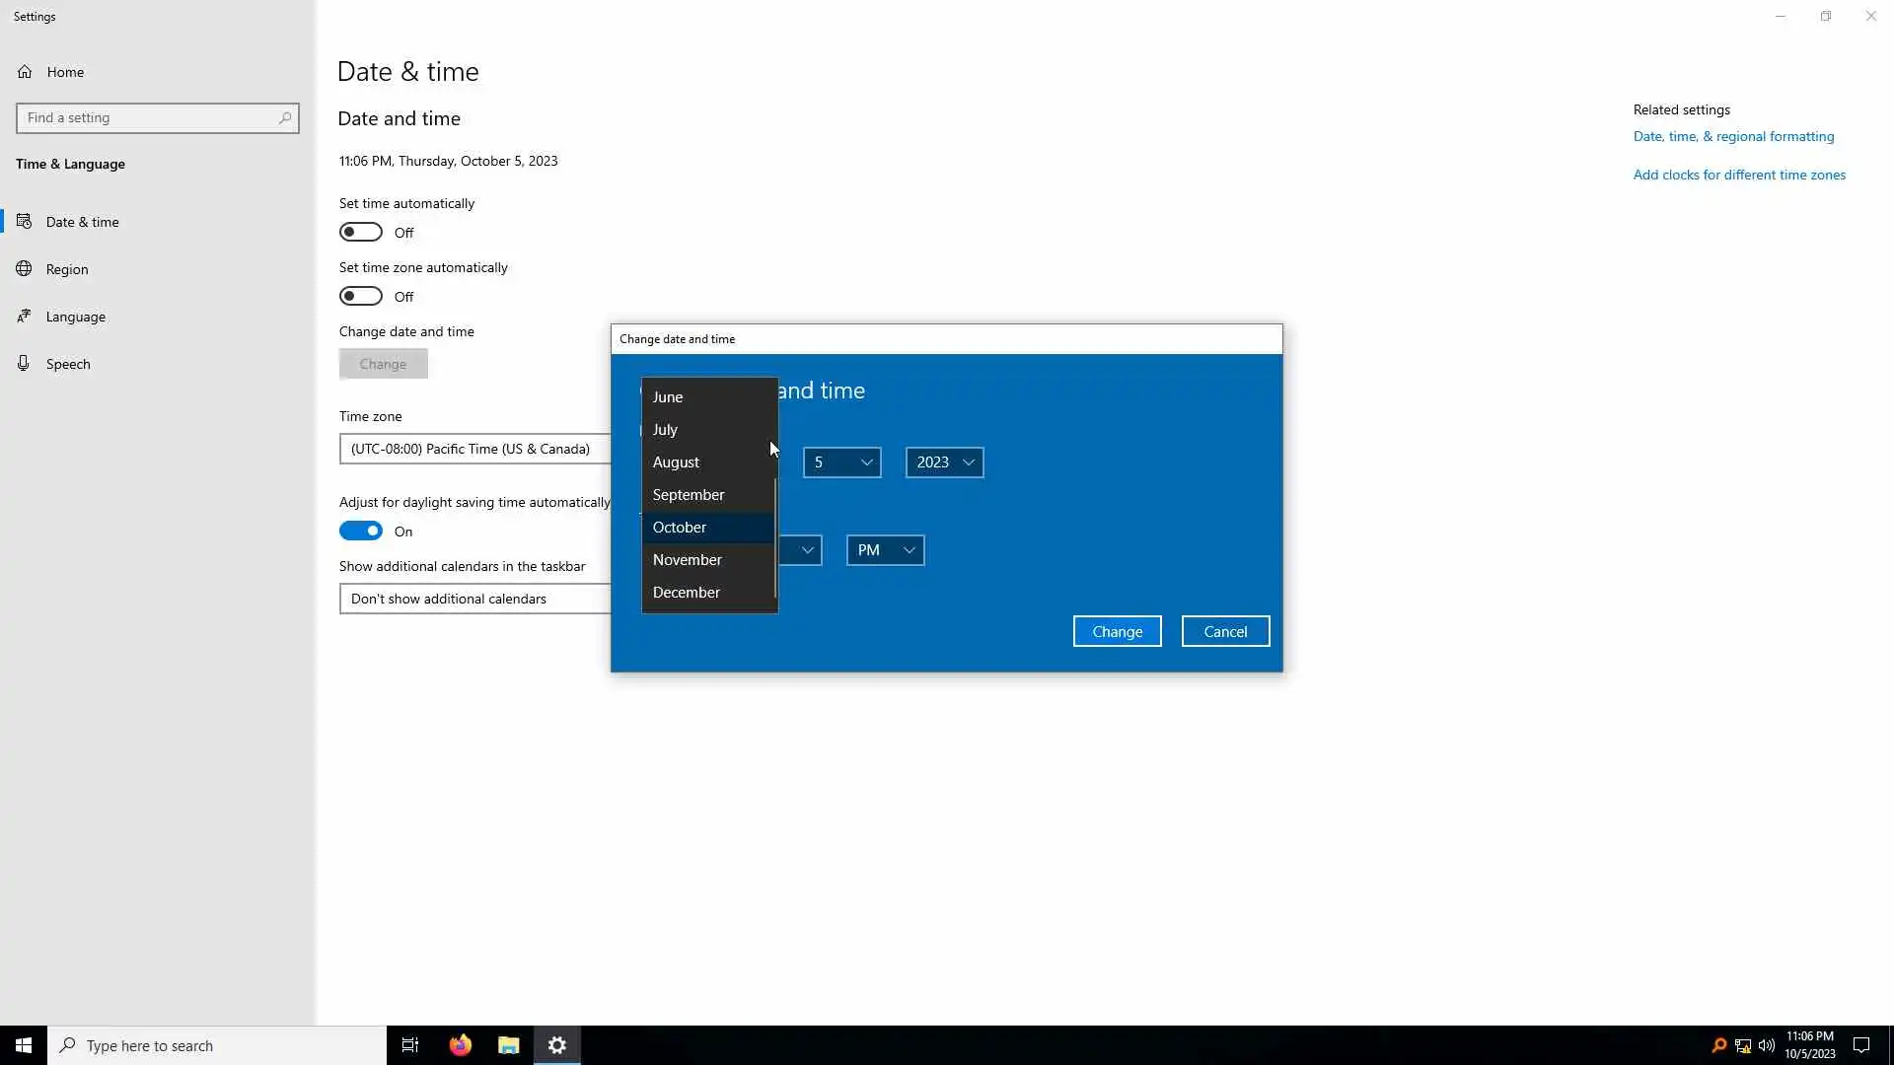Disable daylight saving time auto-adjust
The image size is (1894, 1065).
361,532
